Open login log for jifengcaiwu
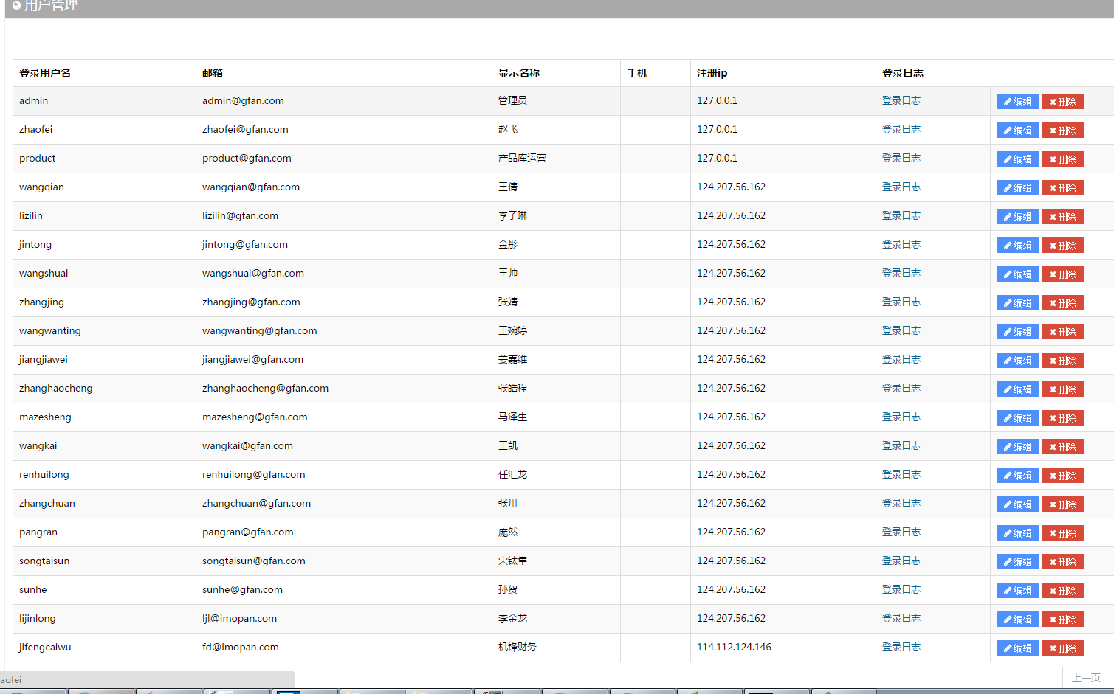The width and height of the screenshot is (1114, 694). (x=901, y=647)
